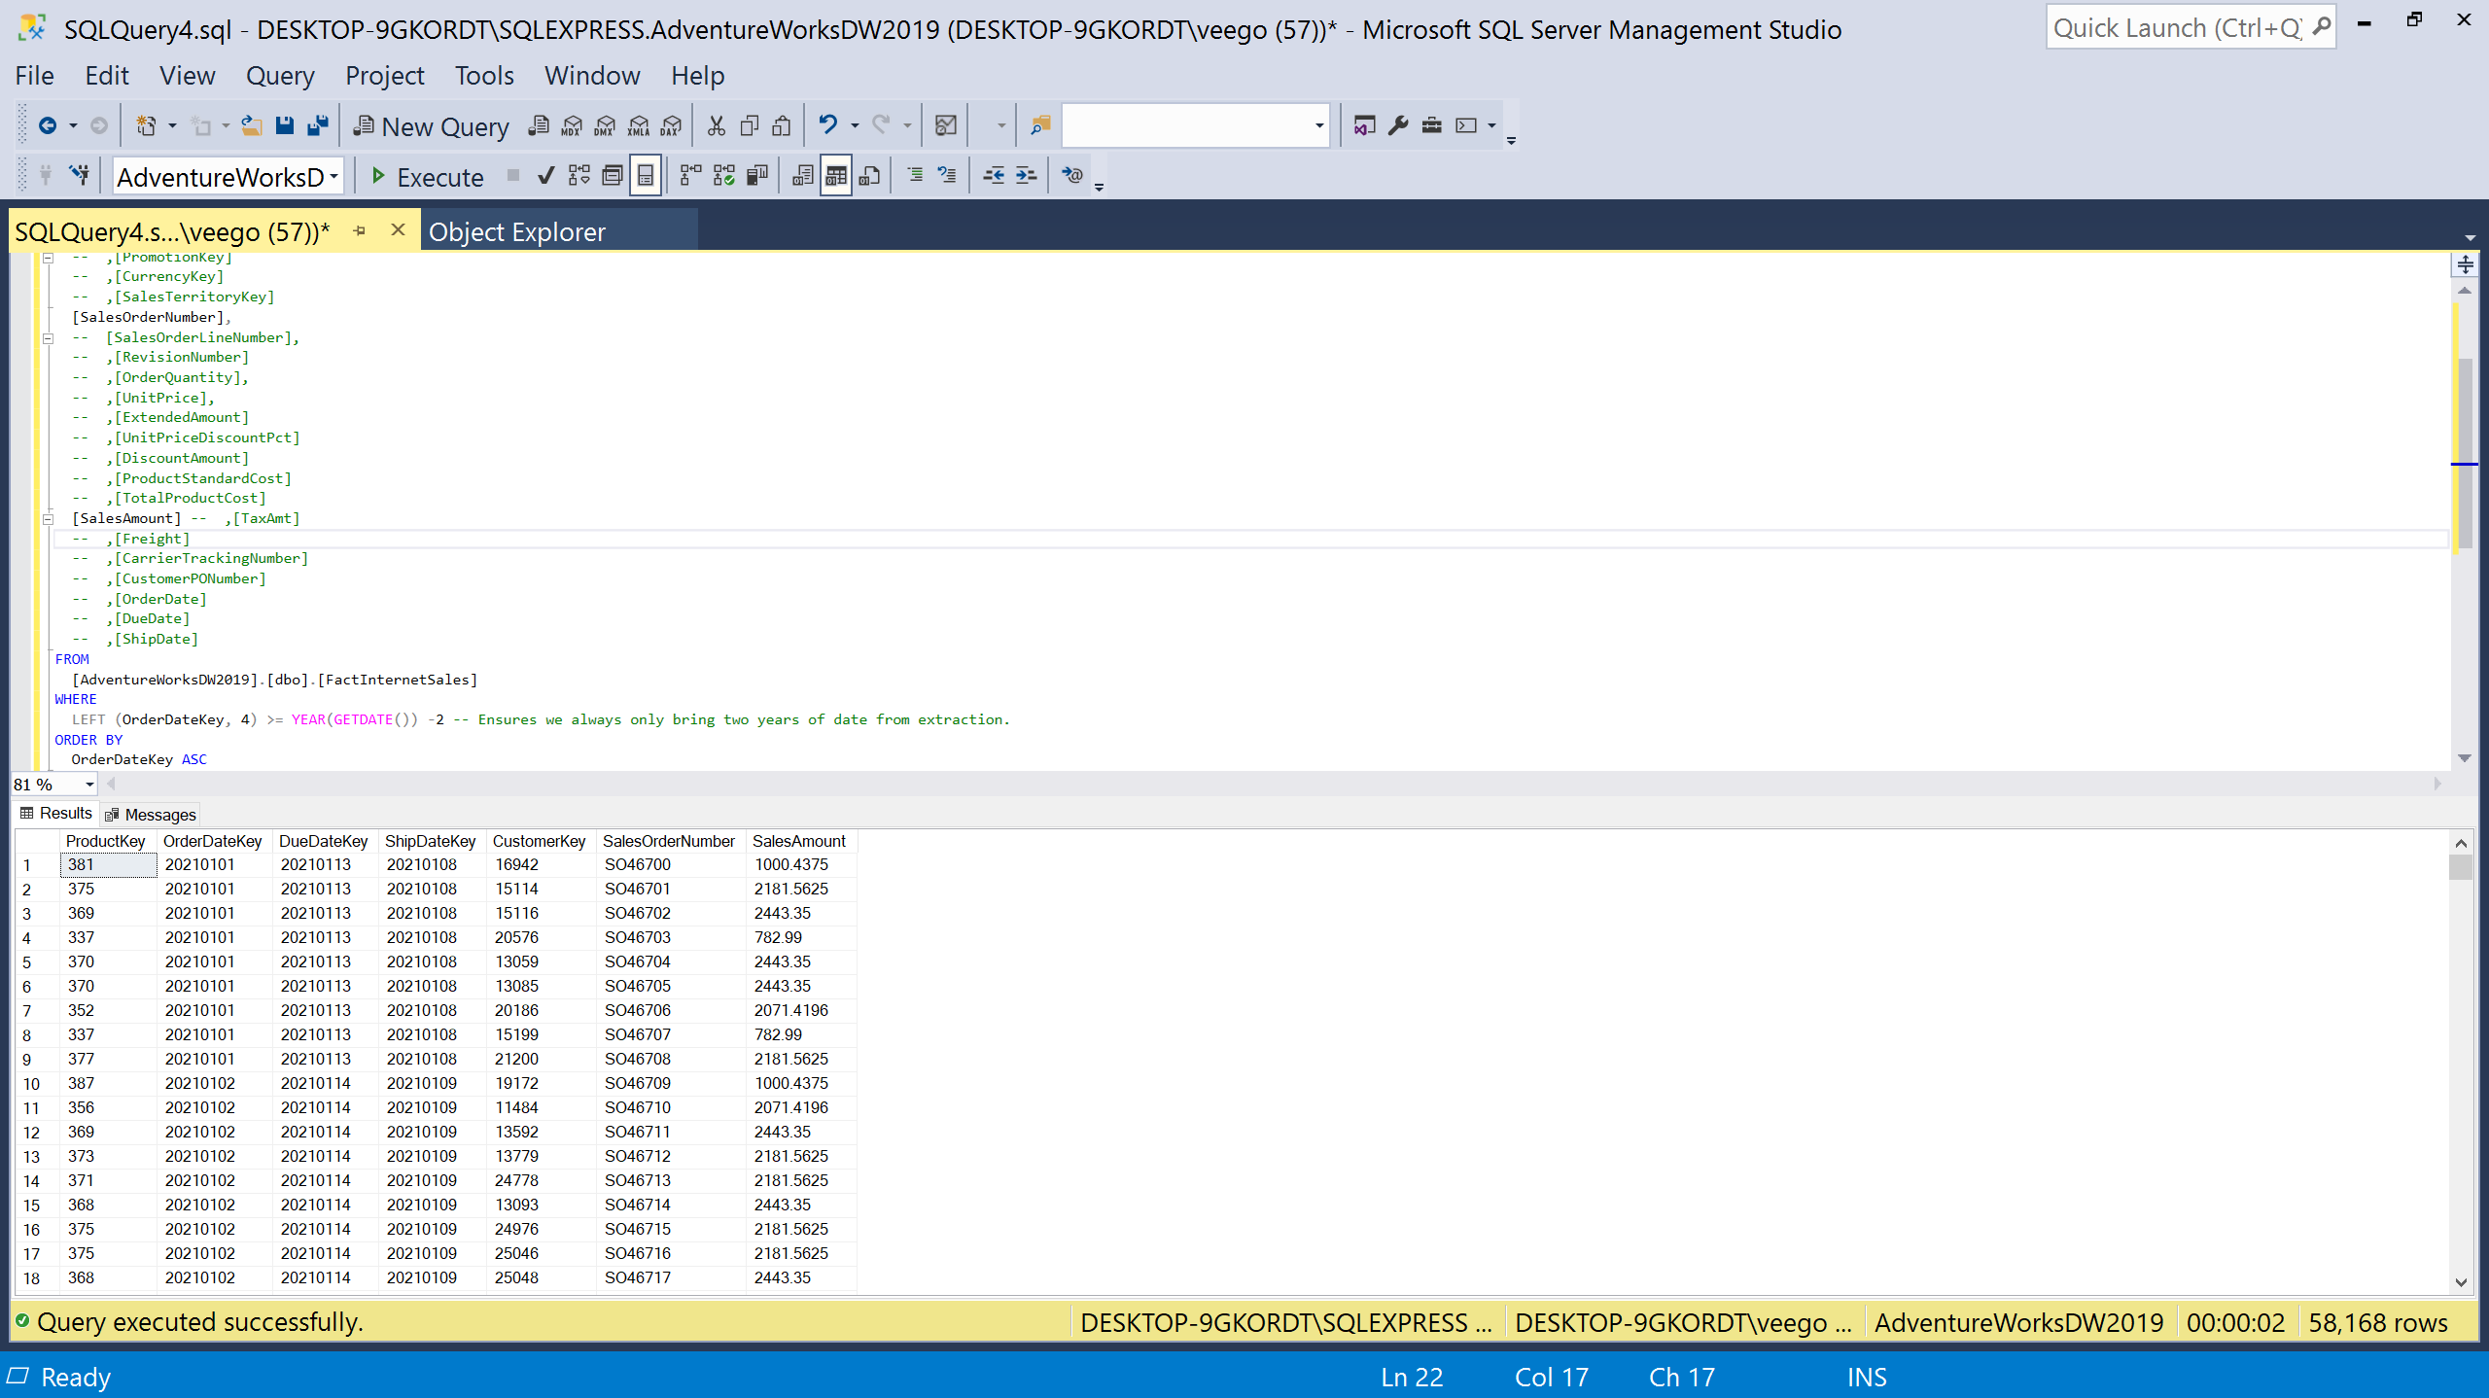This screenshot has width=2489, height=1398.
Task: Open the AdventureWorksDW database dropdown
Action: 333,177
